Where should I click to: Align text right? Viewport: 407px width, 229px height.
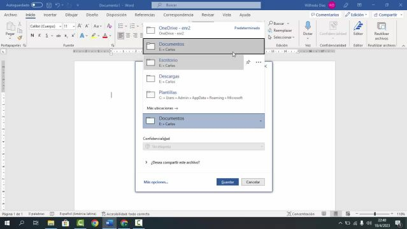point(135,36)
